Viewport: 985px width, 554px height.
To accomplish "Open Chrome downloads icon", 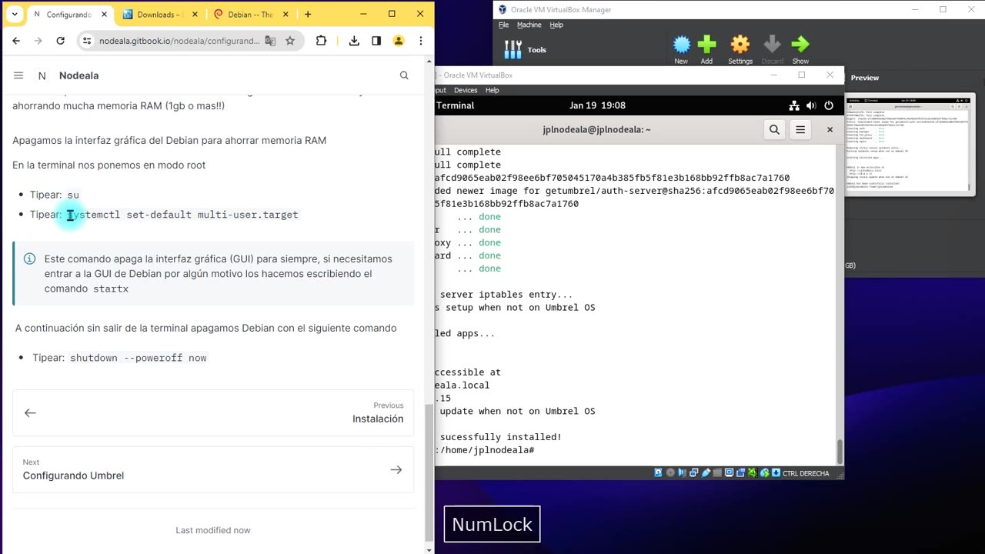I will point(354,41).
